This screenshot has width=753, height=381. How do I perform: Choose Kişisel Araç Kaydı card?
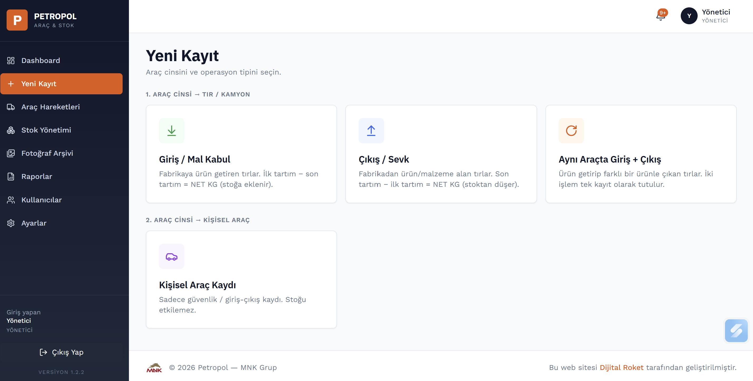[x=241, y=280]
